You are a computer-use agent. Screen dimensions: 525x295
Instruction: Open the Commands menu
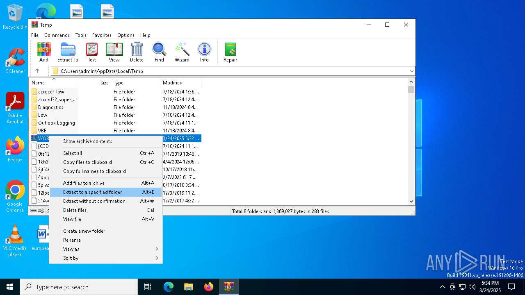(x=57, y=35)
